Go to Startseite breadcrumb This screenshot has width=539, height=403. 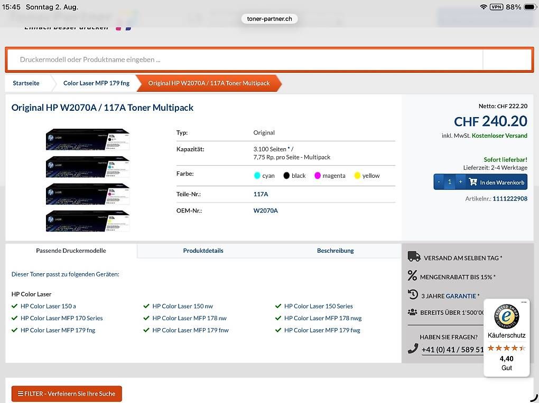(26, 83)
